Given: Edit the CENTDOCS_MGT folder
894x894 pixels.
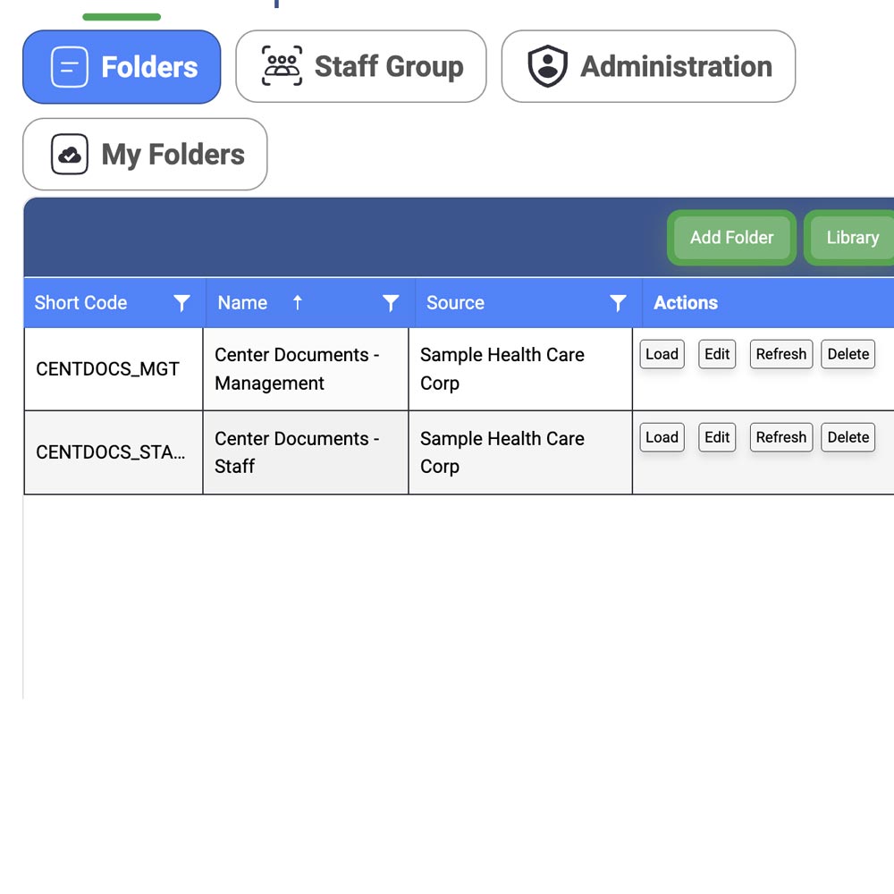Looking at the screenshot, I should pos(717,354).
